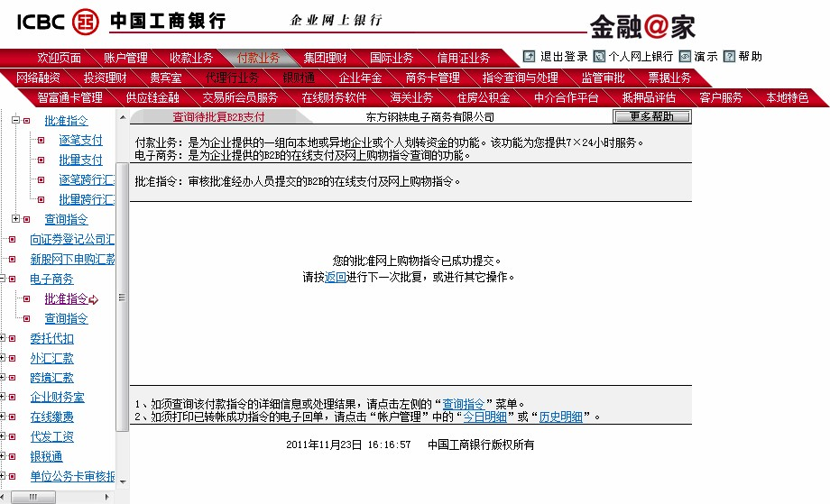Click the red bullet icon beside 批量支付
Image resolution: width=830 pixels, height=504 pixels.
pyautogui.click(x=41, y=160)
